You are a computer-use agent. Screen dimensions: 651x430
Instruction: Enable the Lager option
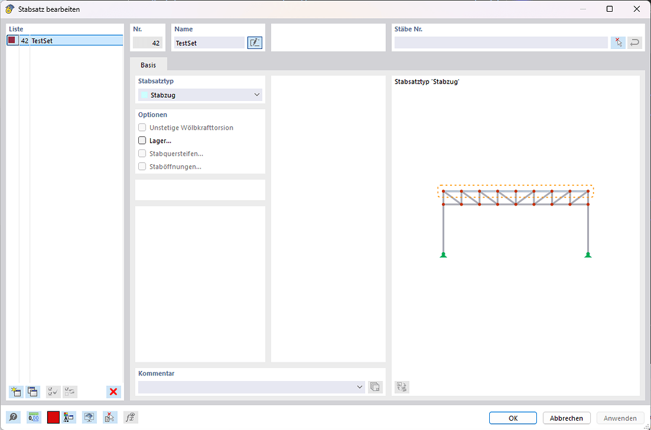pyautogui.click(x=142, y=140)
